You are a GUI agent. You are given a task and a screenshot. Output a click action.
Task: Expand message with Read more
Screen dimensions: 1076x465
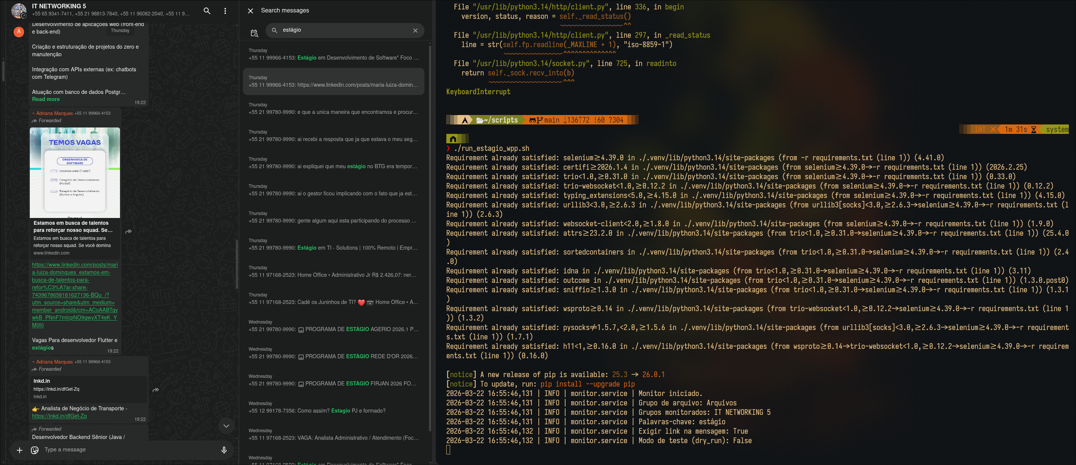(46, 99)
